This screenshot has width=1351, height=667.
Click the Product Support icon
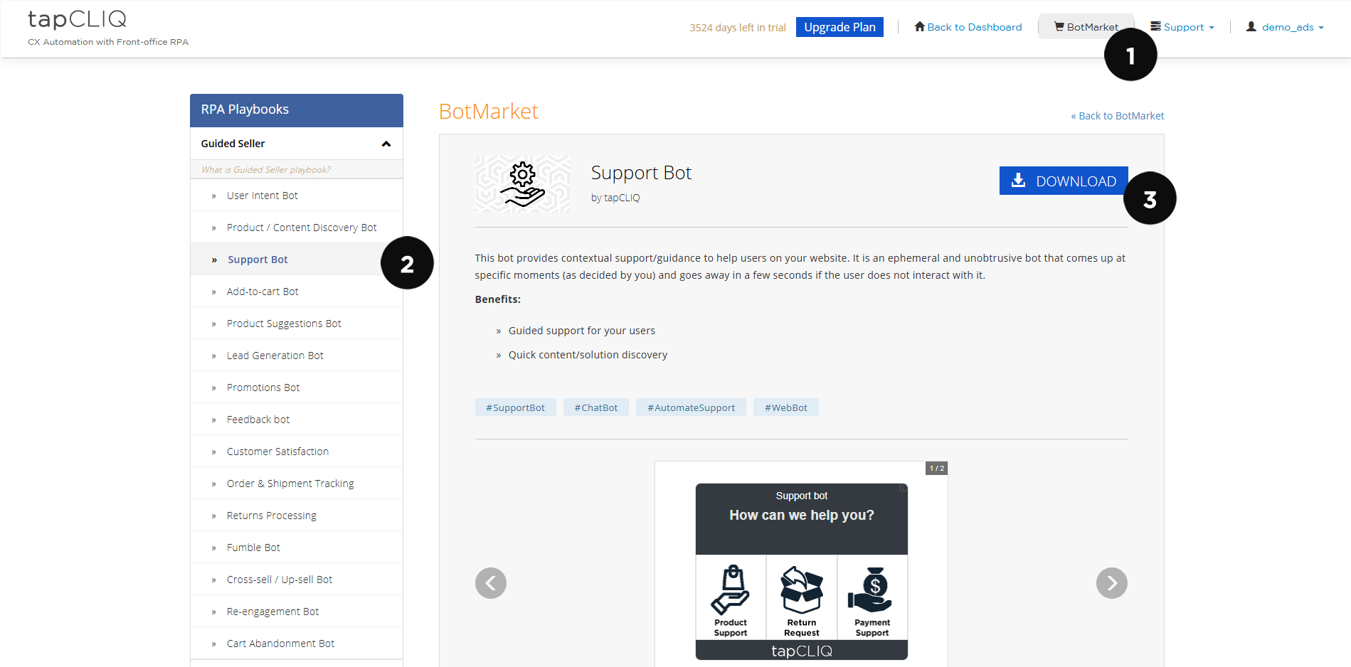point(731,597)
